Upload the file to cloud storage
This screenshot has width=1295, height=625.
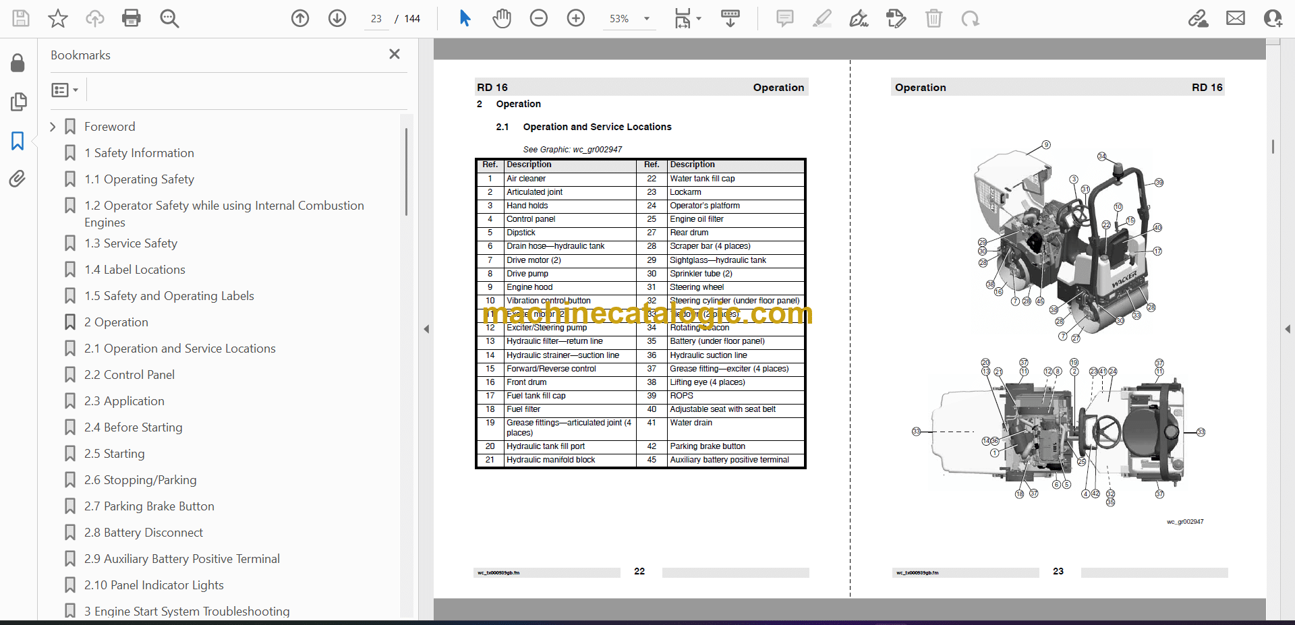(x=95, y=18)
